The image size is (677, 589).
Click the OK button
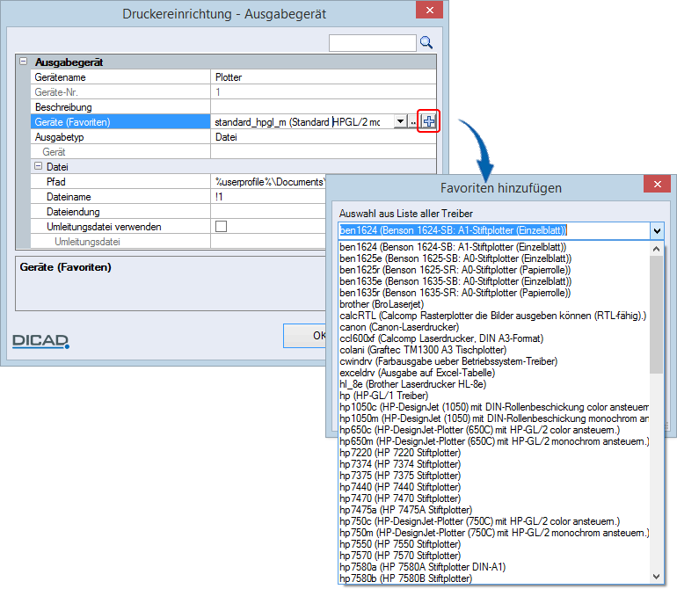(x=305, y=336)
